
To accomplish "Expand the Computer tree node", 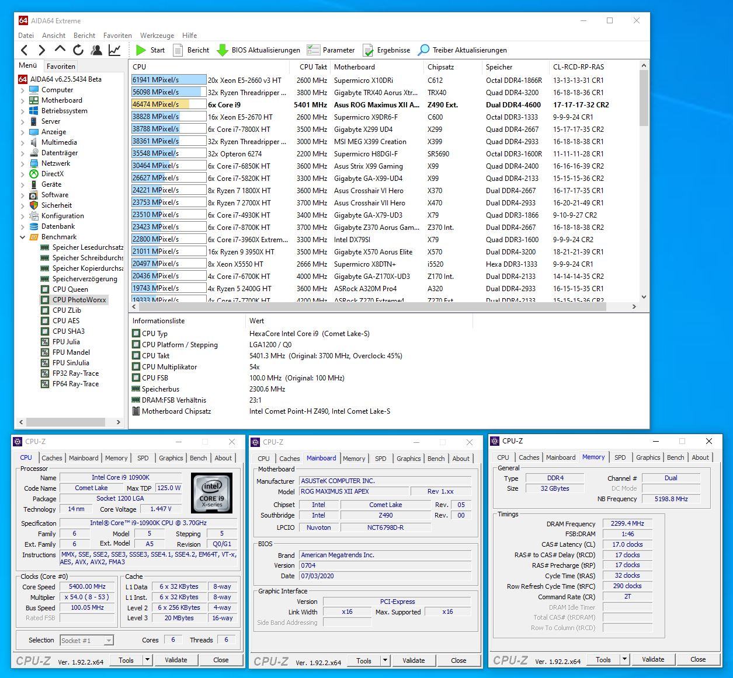I will click(x=23, y=90).
